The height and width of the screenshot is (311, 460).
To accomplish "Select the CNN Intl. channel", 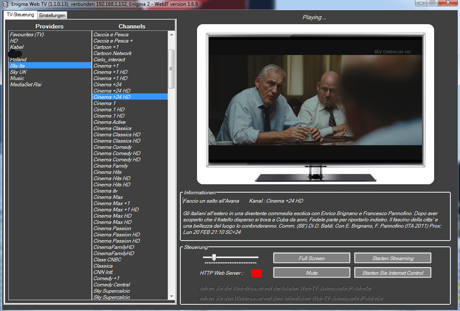I will (104, 272).
